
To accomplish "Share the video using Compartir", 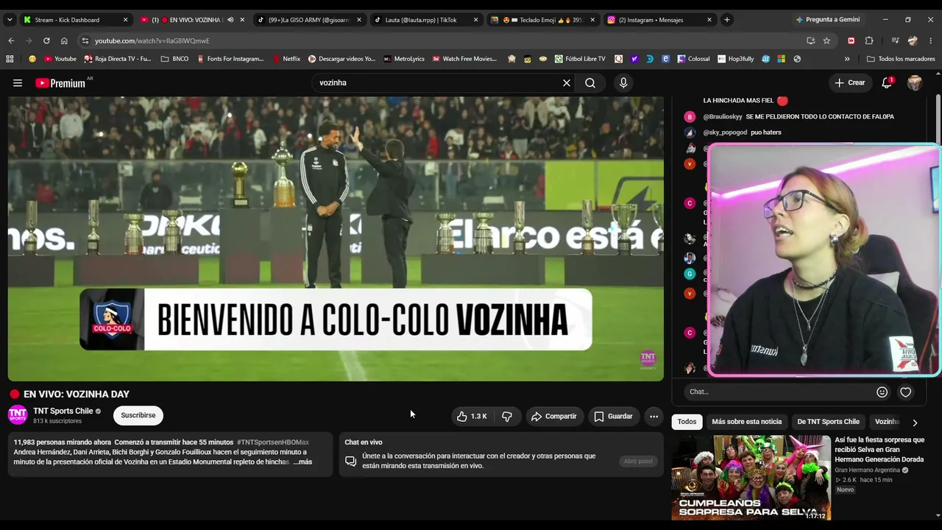I will click(553, 417).
